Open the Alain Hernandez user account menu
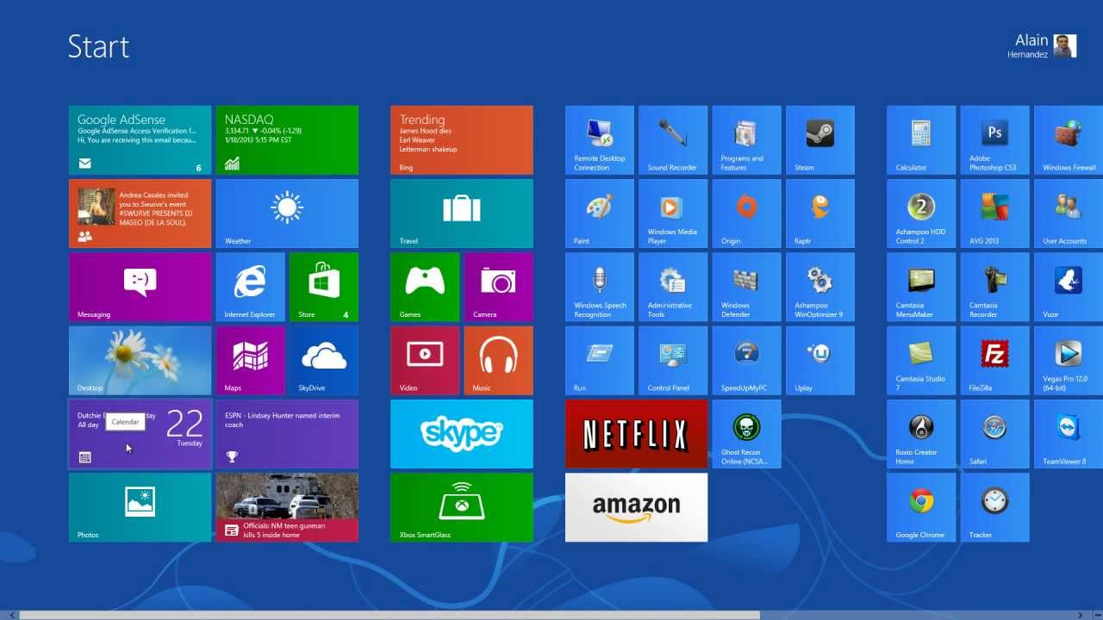 (x=1042, y=46)
